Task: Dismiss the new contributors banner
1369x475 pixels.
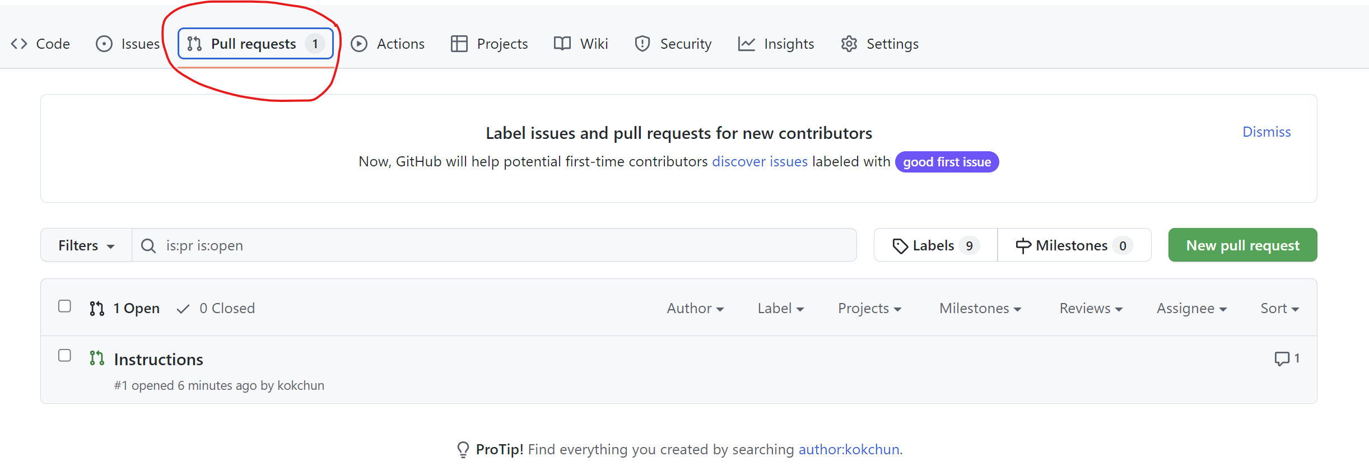Action: (1266, 132)
